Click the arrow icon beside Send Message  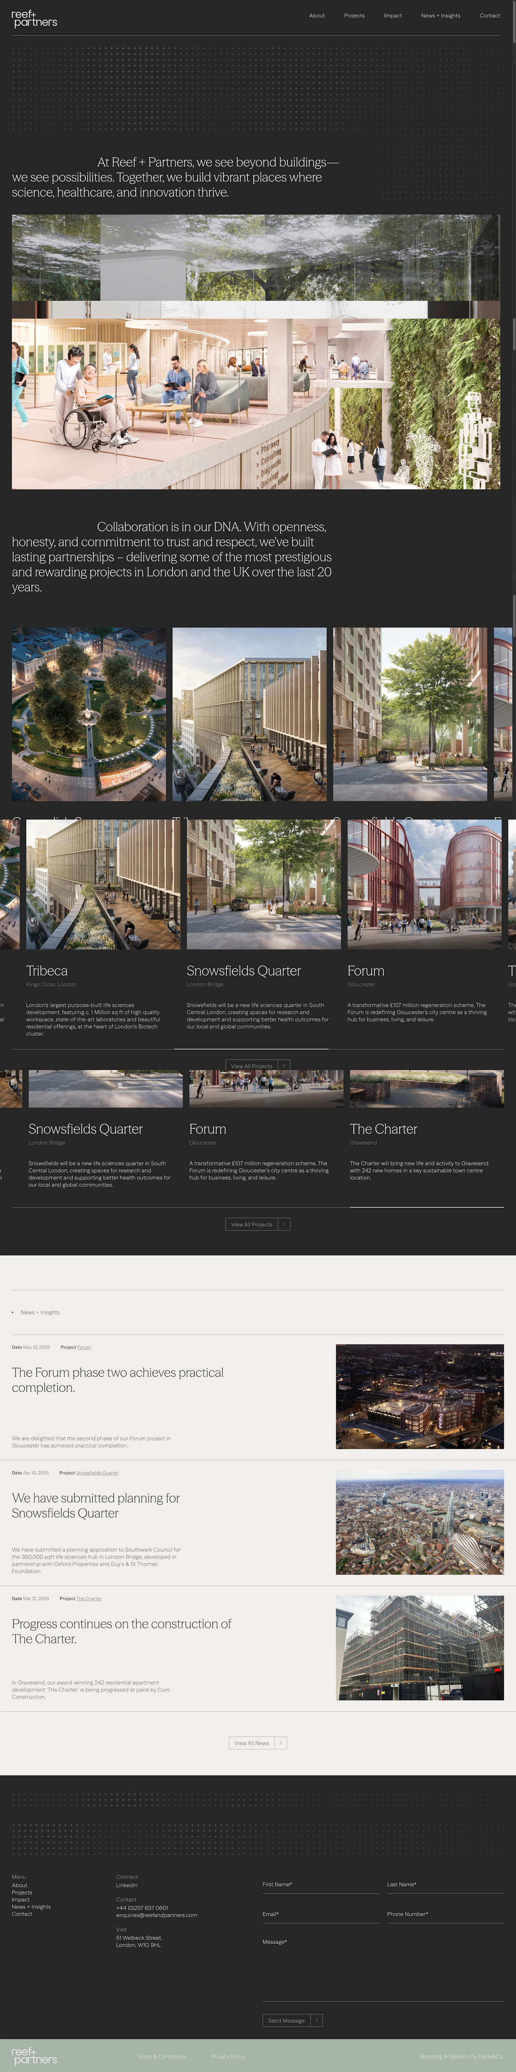pos(317,2020)
